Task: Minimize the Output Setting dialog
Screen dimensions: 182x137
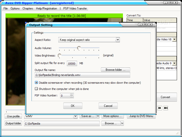Action: [140, 24]
